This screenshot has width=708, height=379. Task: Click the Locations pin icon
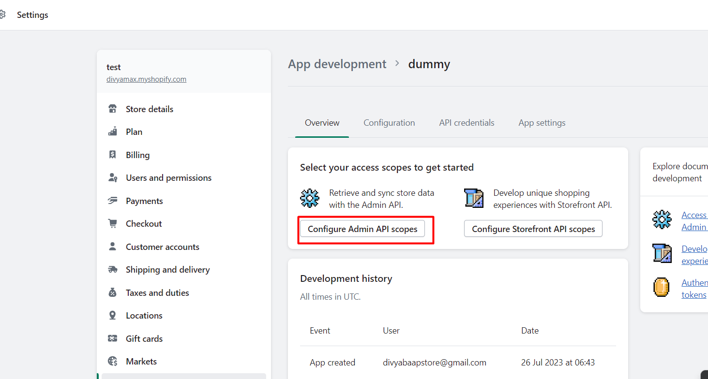click(x=113, y=315)
